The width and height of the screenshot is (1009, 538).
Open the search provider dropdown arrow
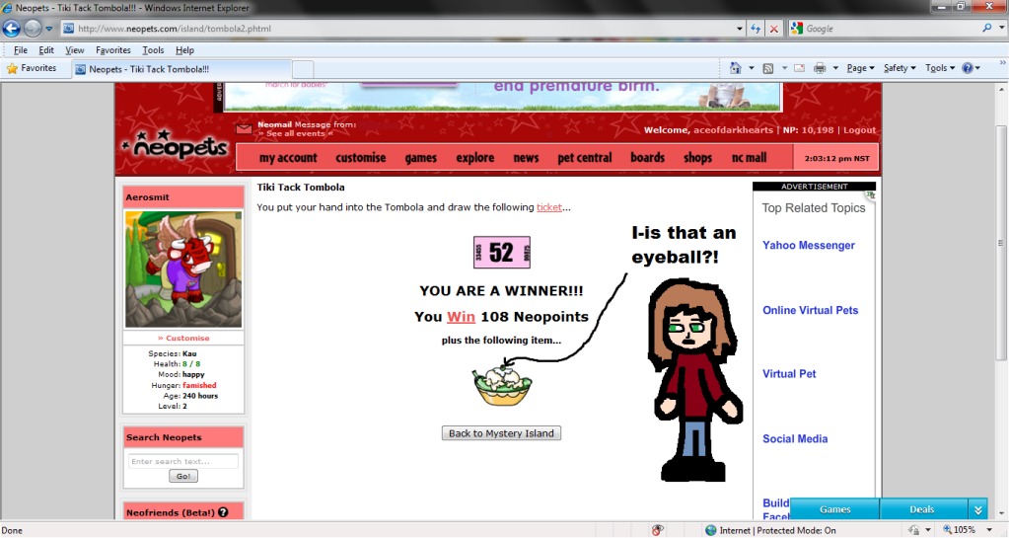[x=1001, y=29]
